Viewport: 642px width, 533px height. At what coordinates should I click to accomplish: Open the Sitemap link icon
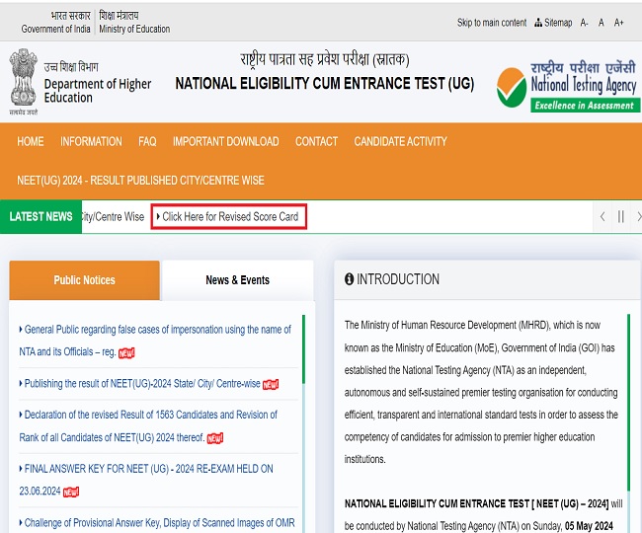(538, 23)
